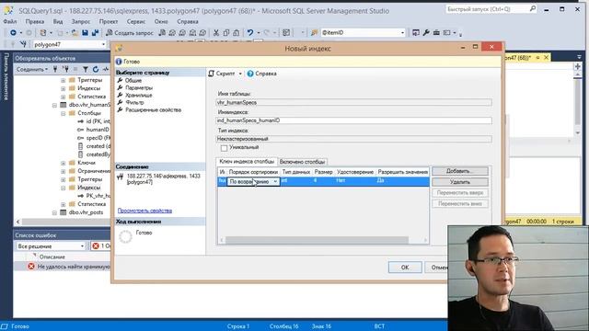
Task: Click the toolbox icon in main toolbar
Action: coord(436,33)
